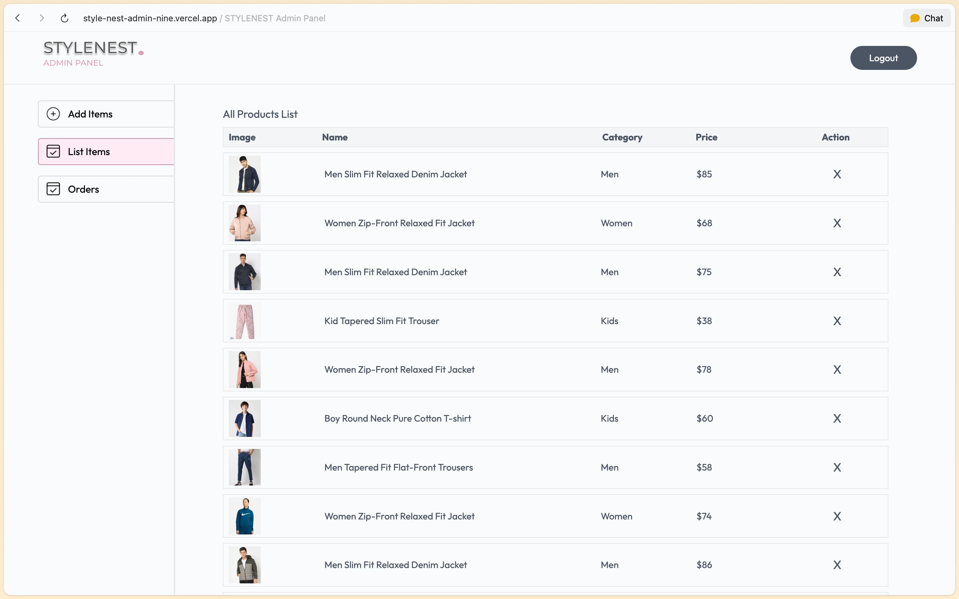Image resolution: width=959 pixels, height=599 pixels.
Task: Click the pink kid trouser thumbnail
Action: click(244, 321)
